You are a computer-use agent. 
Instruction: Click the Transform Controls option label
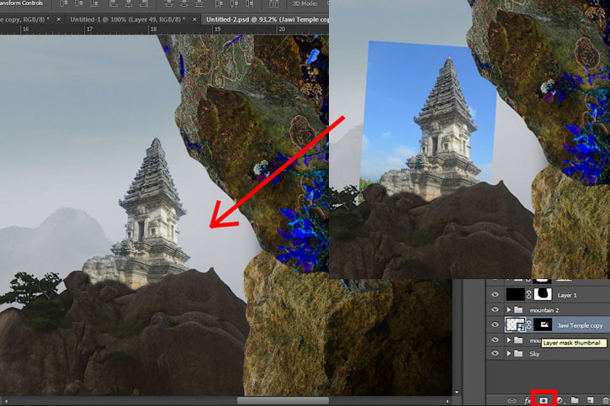coord(21,3)
